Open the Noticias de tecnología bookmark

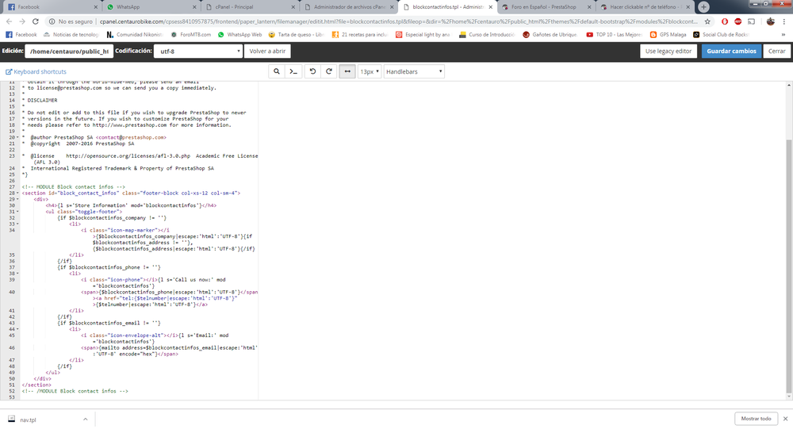click(71, 34)
